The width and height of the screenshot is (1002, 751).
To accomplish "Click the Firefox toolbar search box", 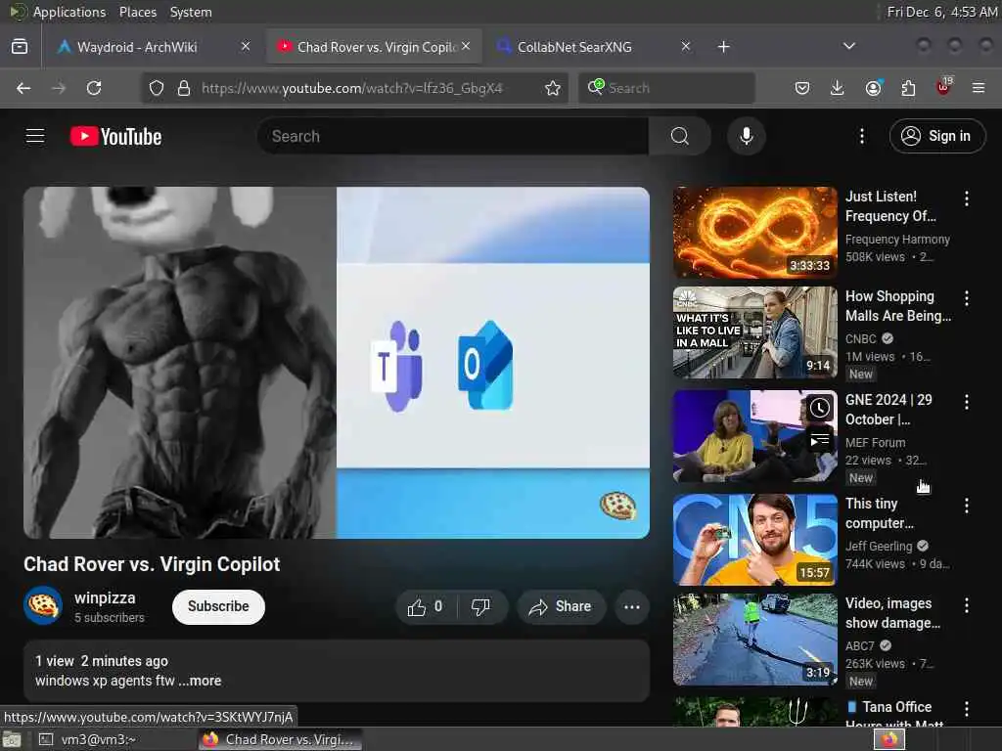I will pos(666,88).
